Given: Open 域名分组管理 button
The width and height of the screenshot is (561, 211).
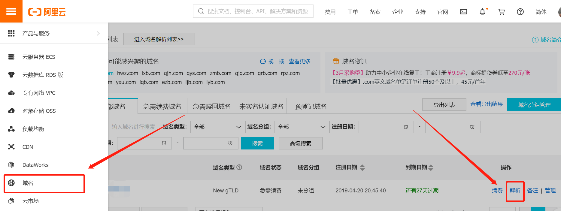Looking at the screenshot, I should coord(534,104).
